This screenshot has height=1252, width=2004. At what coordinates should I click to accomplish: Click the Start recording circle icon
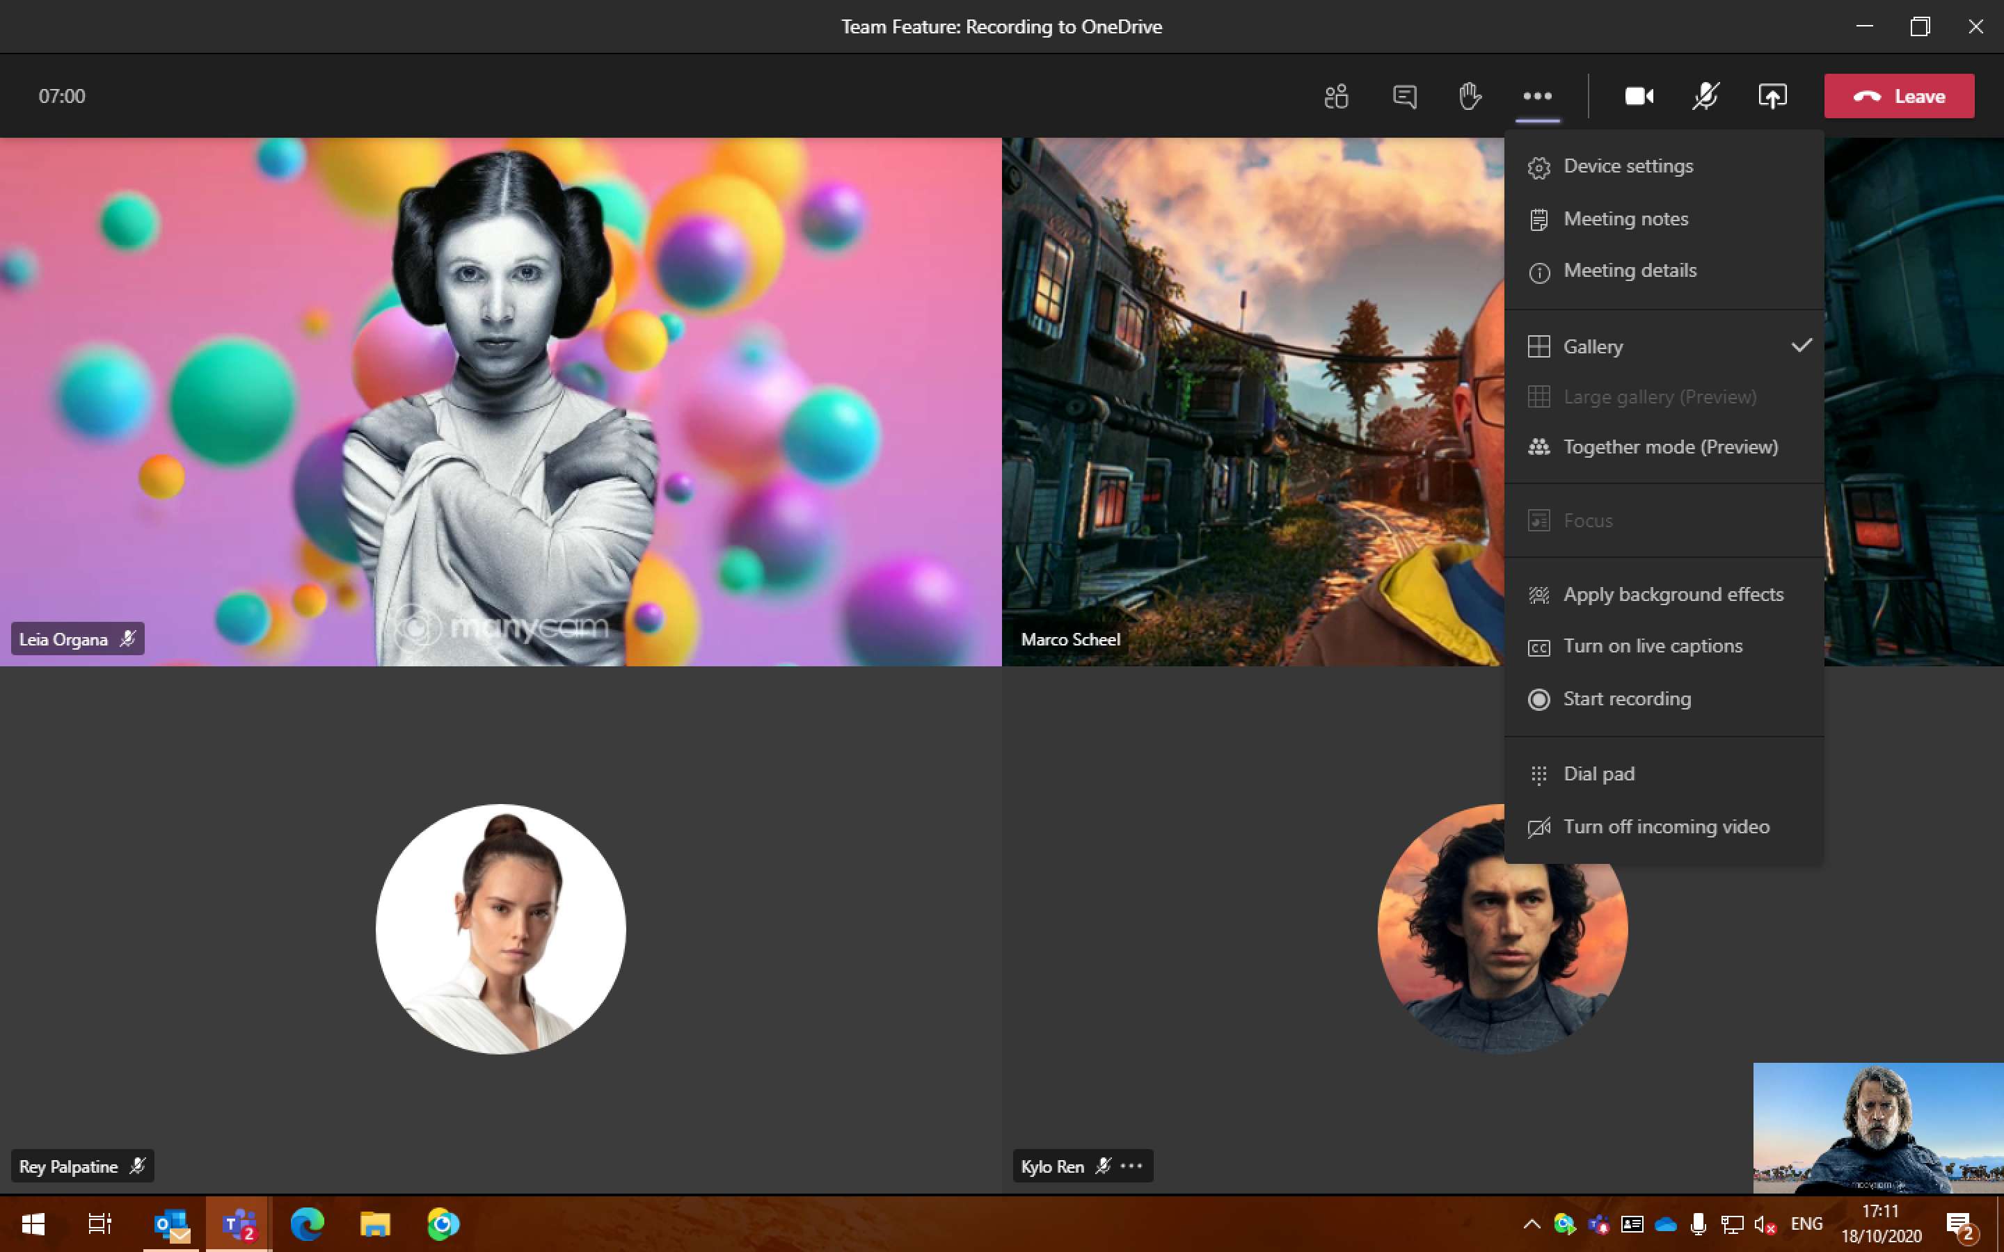1538,700
